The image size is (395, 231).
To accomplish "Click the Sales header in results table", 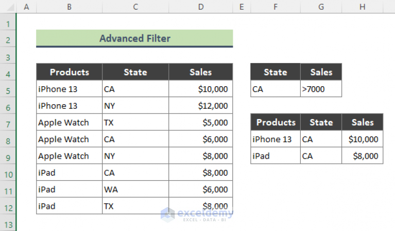I will (x=363, y=123).
